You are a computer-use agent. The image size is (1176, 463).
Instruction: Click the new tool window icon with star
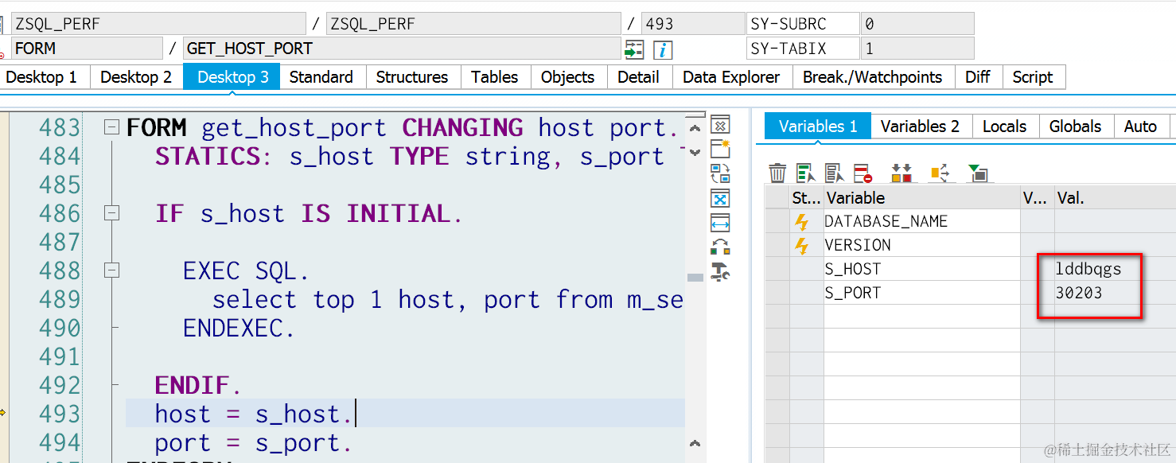tap(720, 148)
